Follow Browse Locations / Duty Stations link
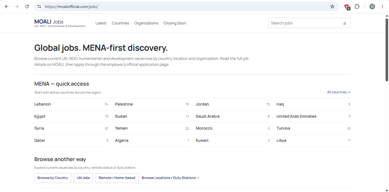 (171, 178)
